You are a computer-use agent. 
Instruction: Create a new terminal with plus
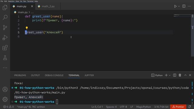point(166,75)
